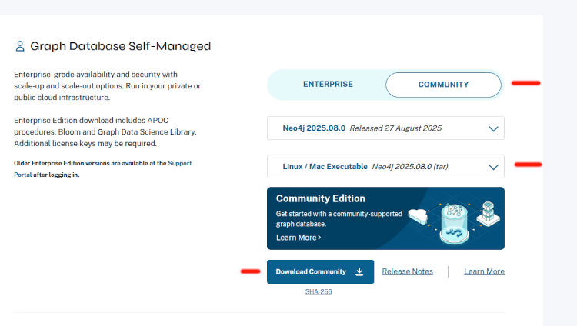The image size is (577, 326).
Task: Click the Graph Database Self-Managed heading
Action: click(x=120, y=46)
